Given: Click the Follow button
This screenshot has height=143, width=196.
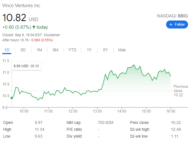Looking at the screenshot, I should pyautogui.click(x=177, y=24).
